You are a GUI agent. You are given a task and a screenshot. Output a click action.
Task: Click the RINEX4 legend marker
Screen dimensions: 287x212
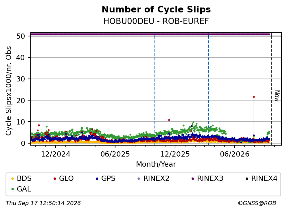click(247, 178)
